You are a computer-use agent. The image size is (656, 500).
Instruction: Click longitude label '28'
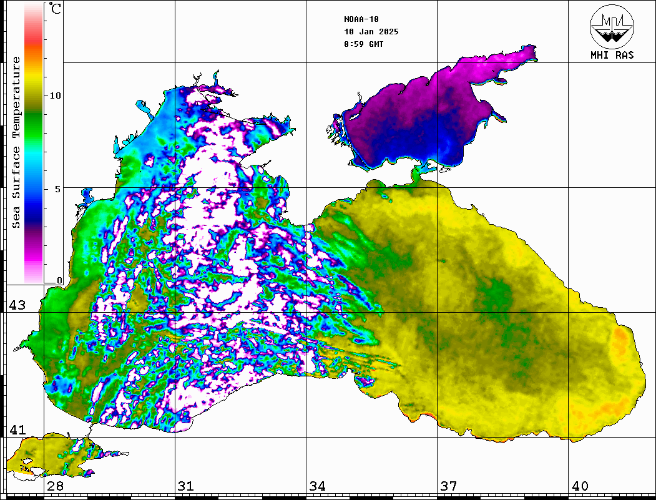[55, 486]
